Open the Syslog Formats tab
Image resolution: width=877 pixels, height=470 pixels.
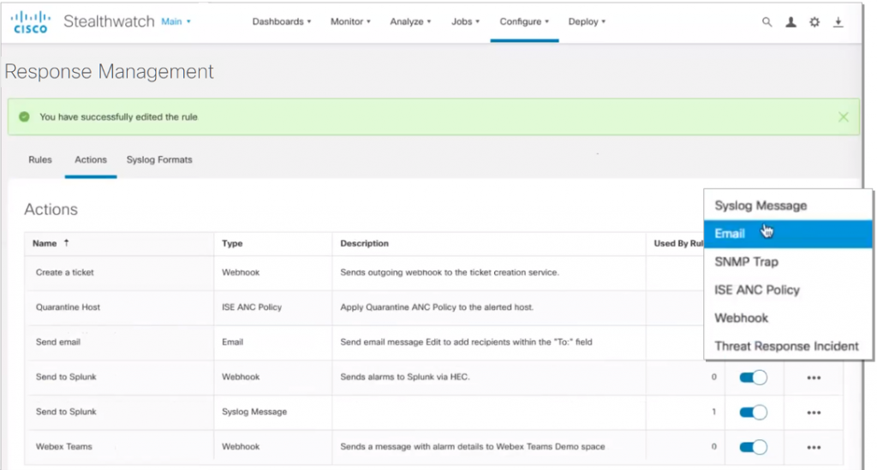point(159,160)
